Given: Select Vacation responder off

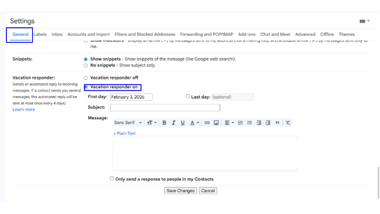Looking at the screenshot, I should 86,78.
